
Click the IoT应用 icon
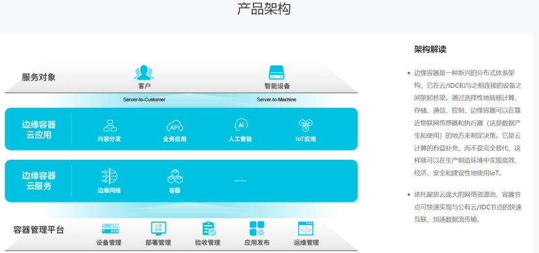coord(305,126)
